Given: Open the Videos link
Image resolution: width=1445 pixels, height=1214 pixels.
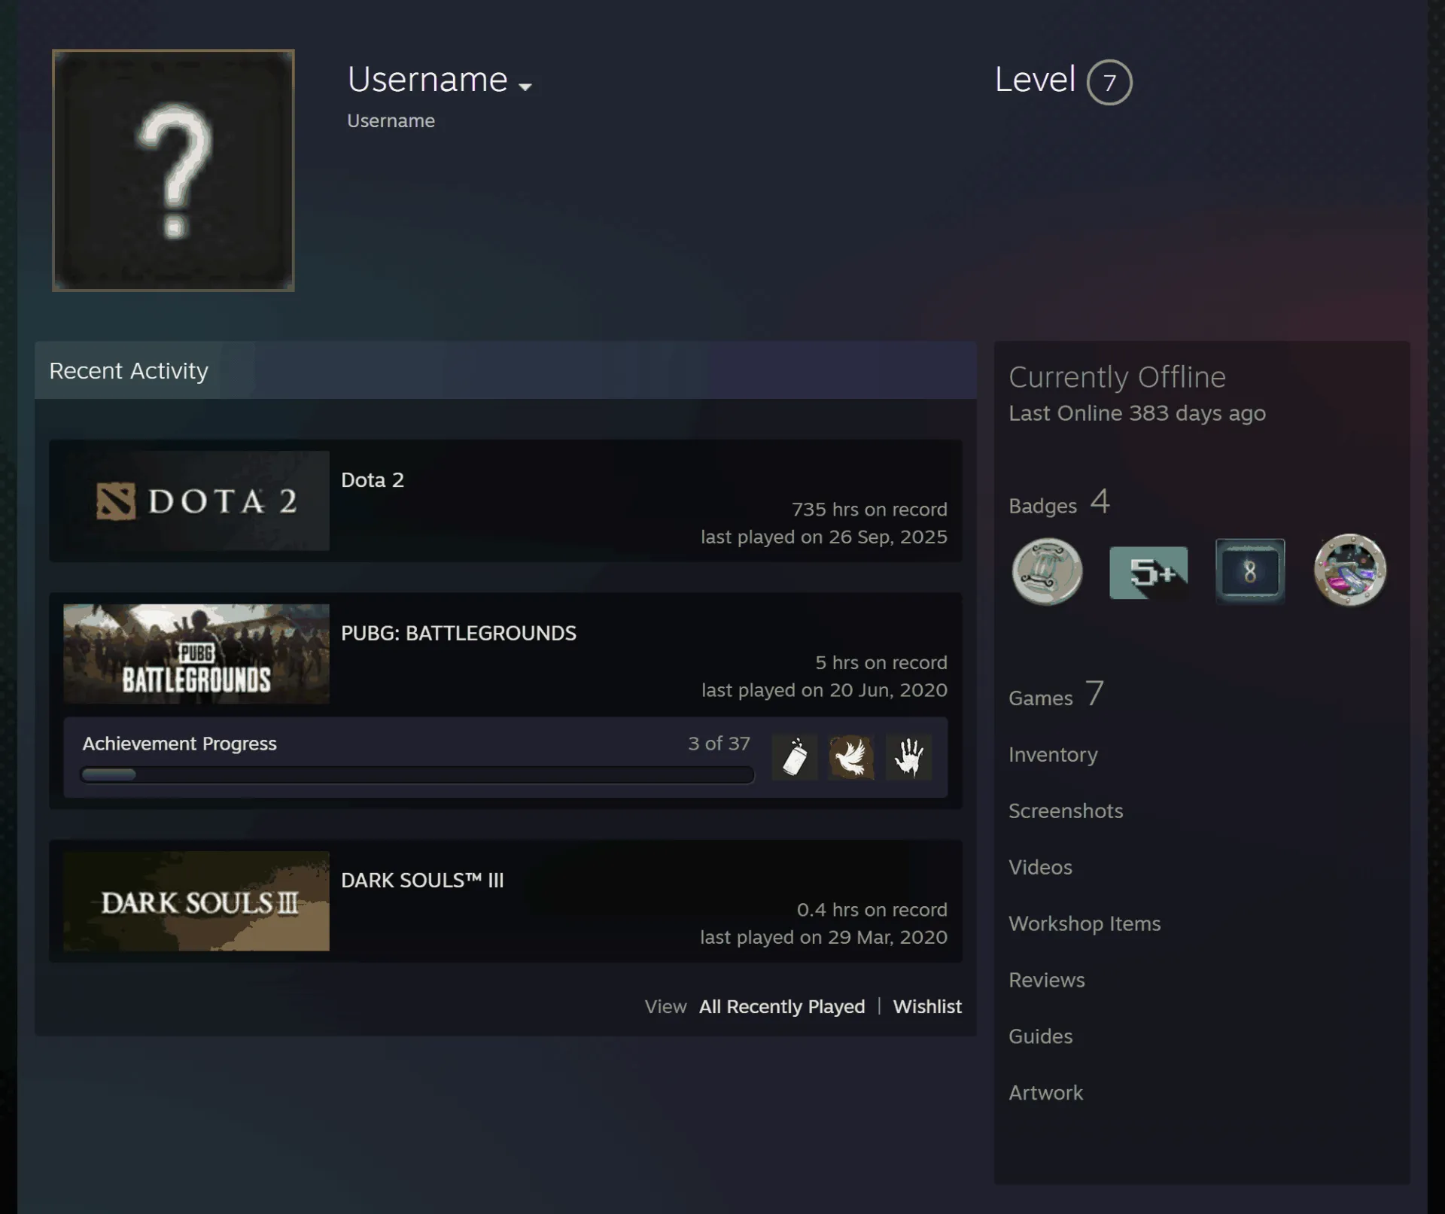Looking at the screenshot, I should (1040, 868).
